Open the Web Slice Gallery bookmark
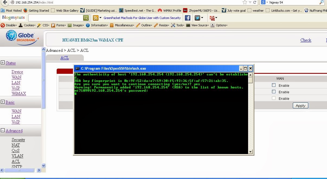The image size is (327, 179). (65, 11)
